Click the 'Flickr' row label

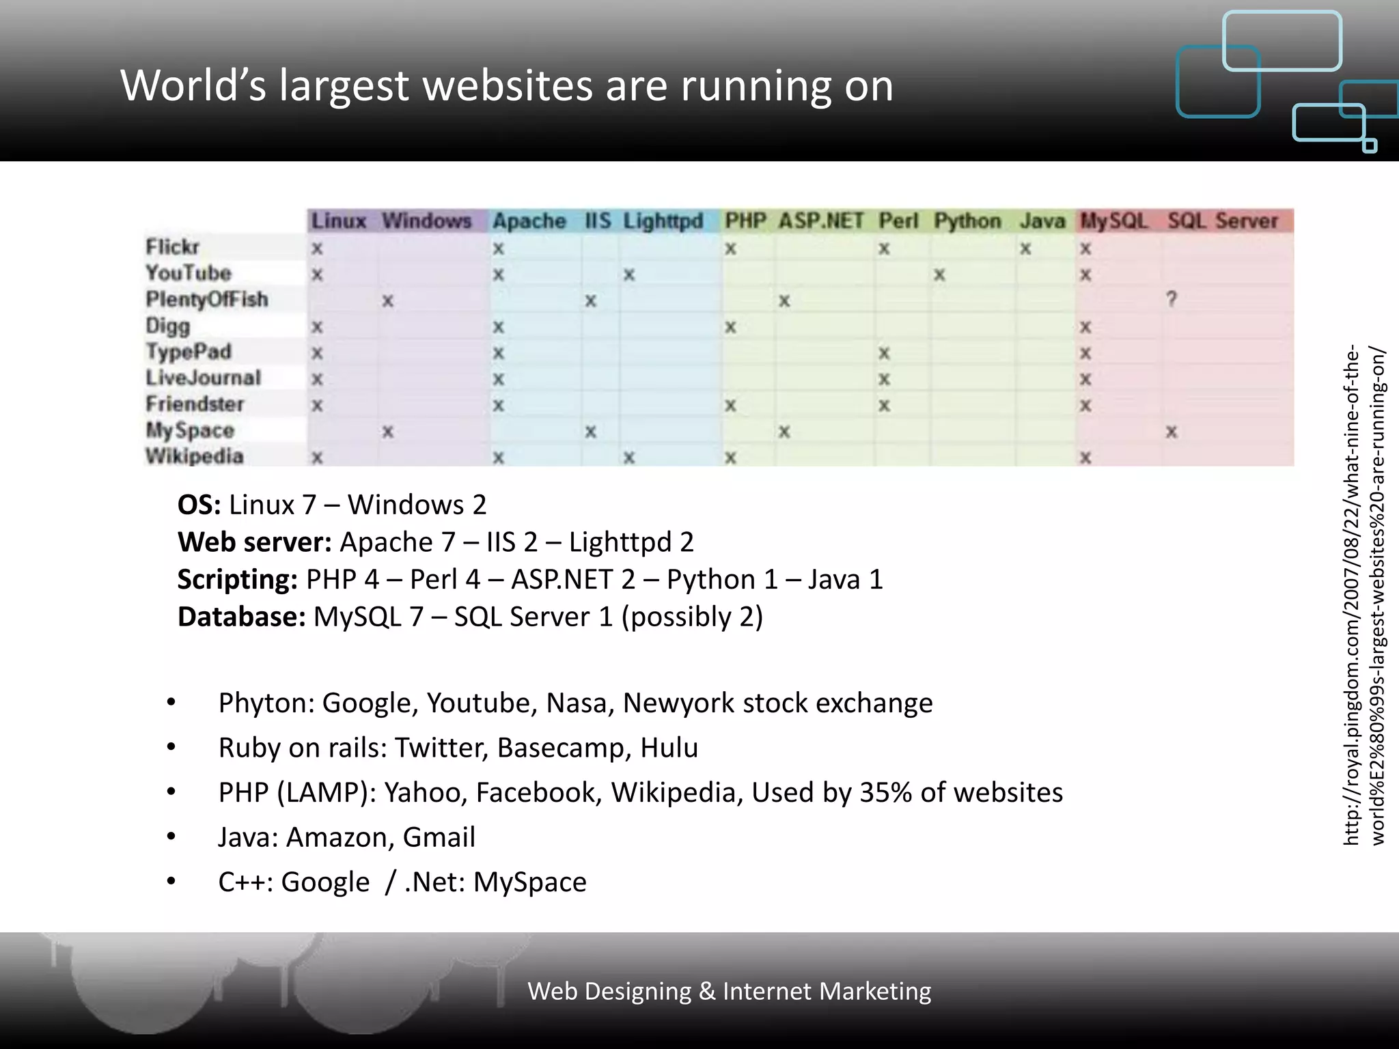click(x=172, y=247)
